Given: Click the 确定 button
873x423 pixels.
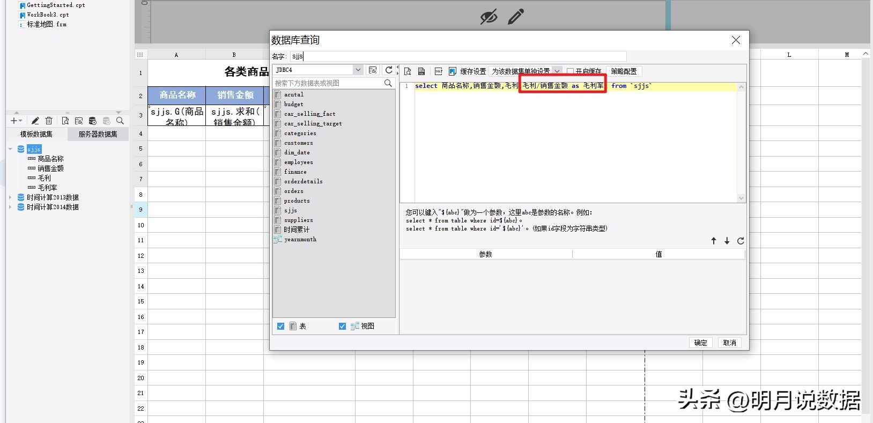Looking at the screenshot, I should [x=700, y=343].
